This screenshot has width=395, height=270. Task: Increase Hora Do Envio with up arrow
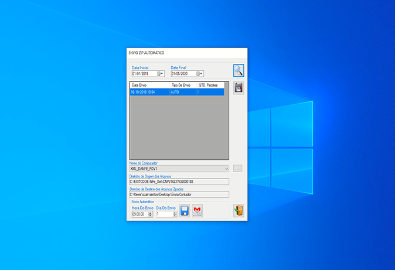pyautogui.click(x=150, y=213)
